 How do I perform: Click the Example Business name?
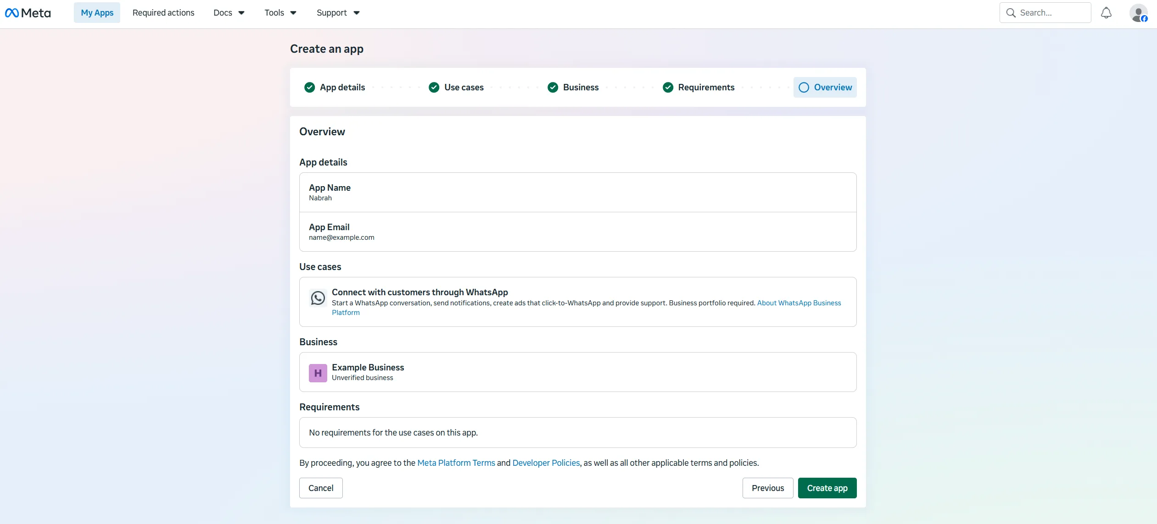tap(368, 367)
